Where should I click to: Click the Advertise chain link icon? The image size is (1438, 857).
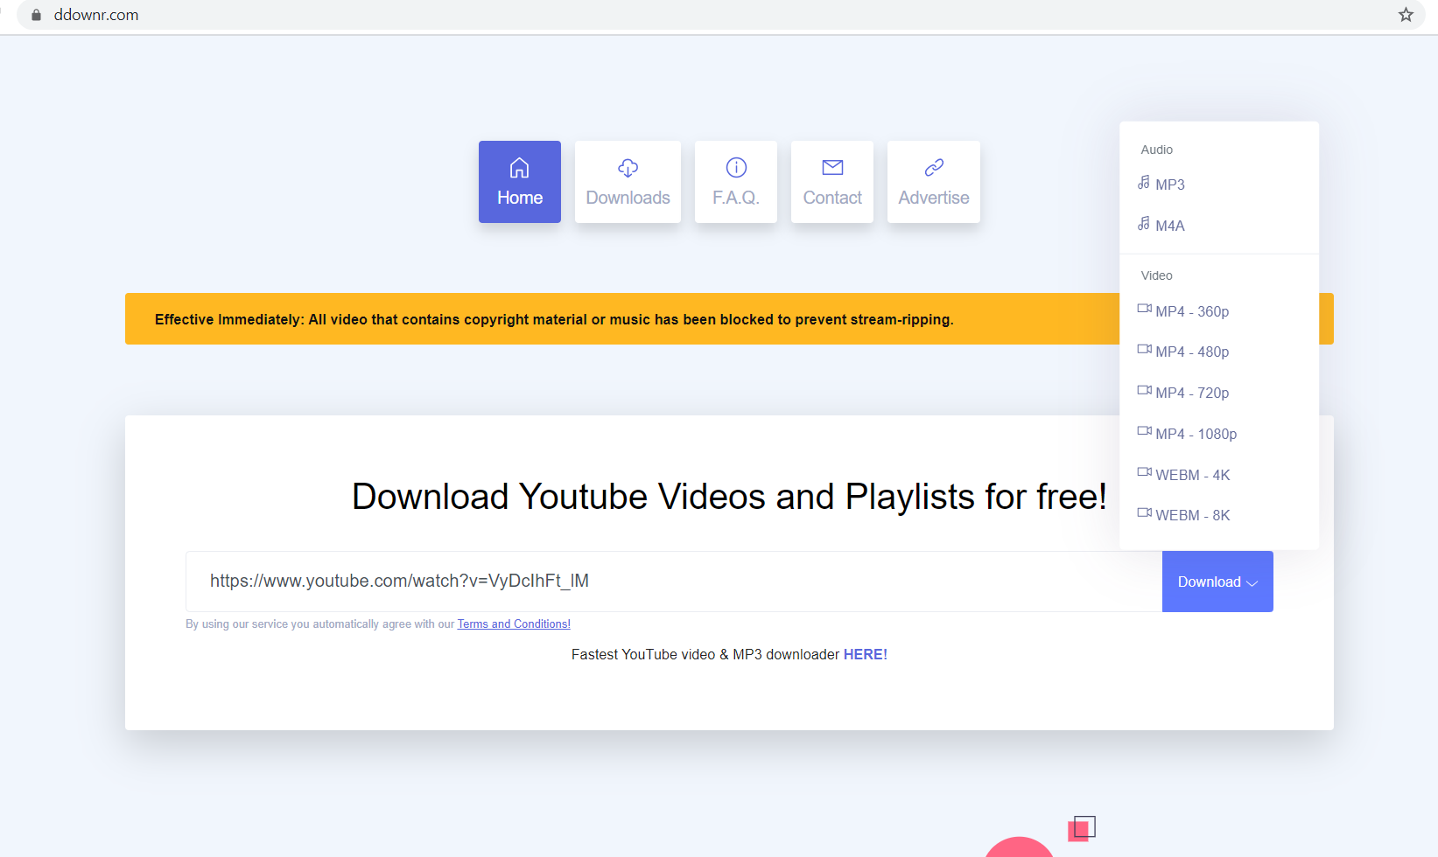pyautogui.click(x=934, y=167)
